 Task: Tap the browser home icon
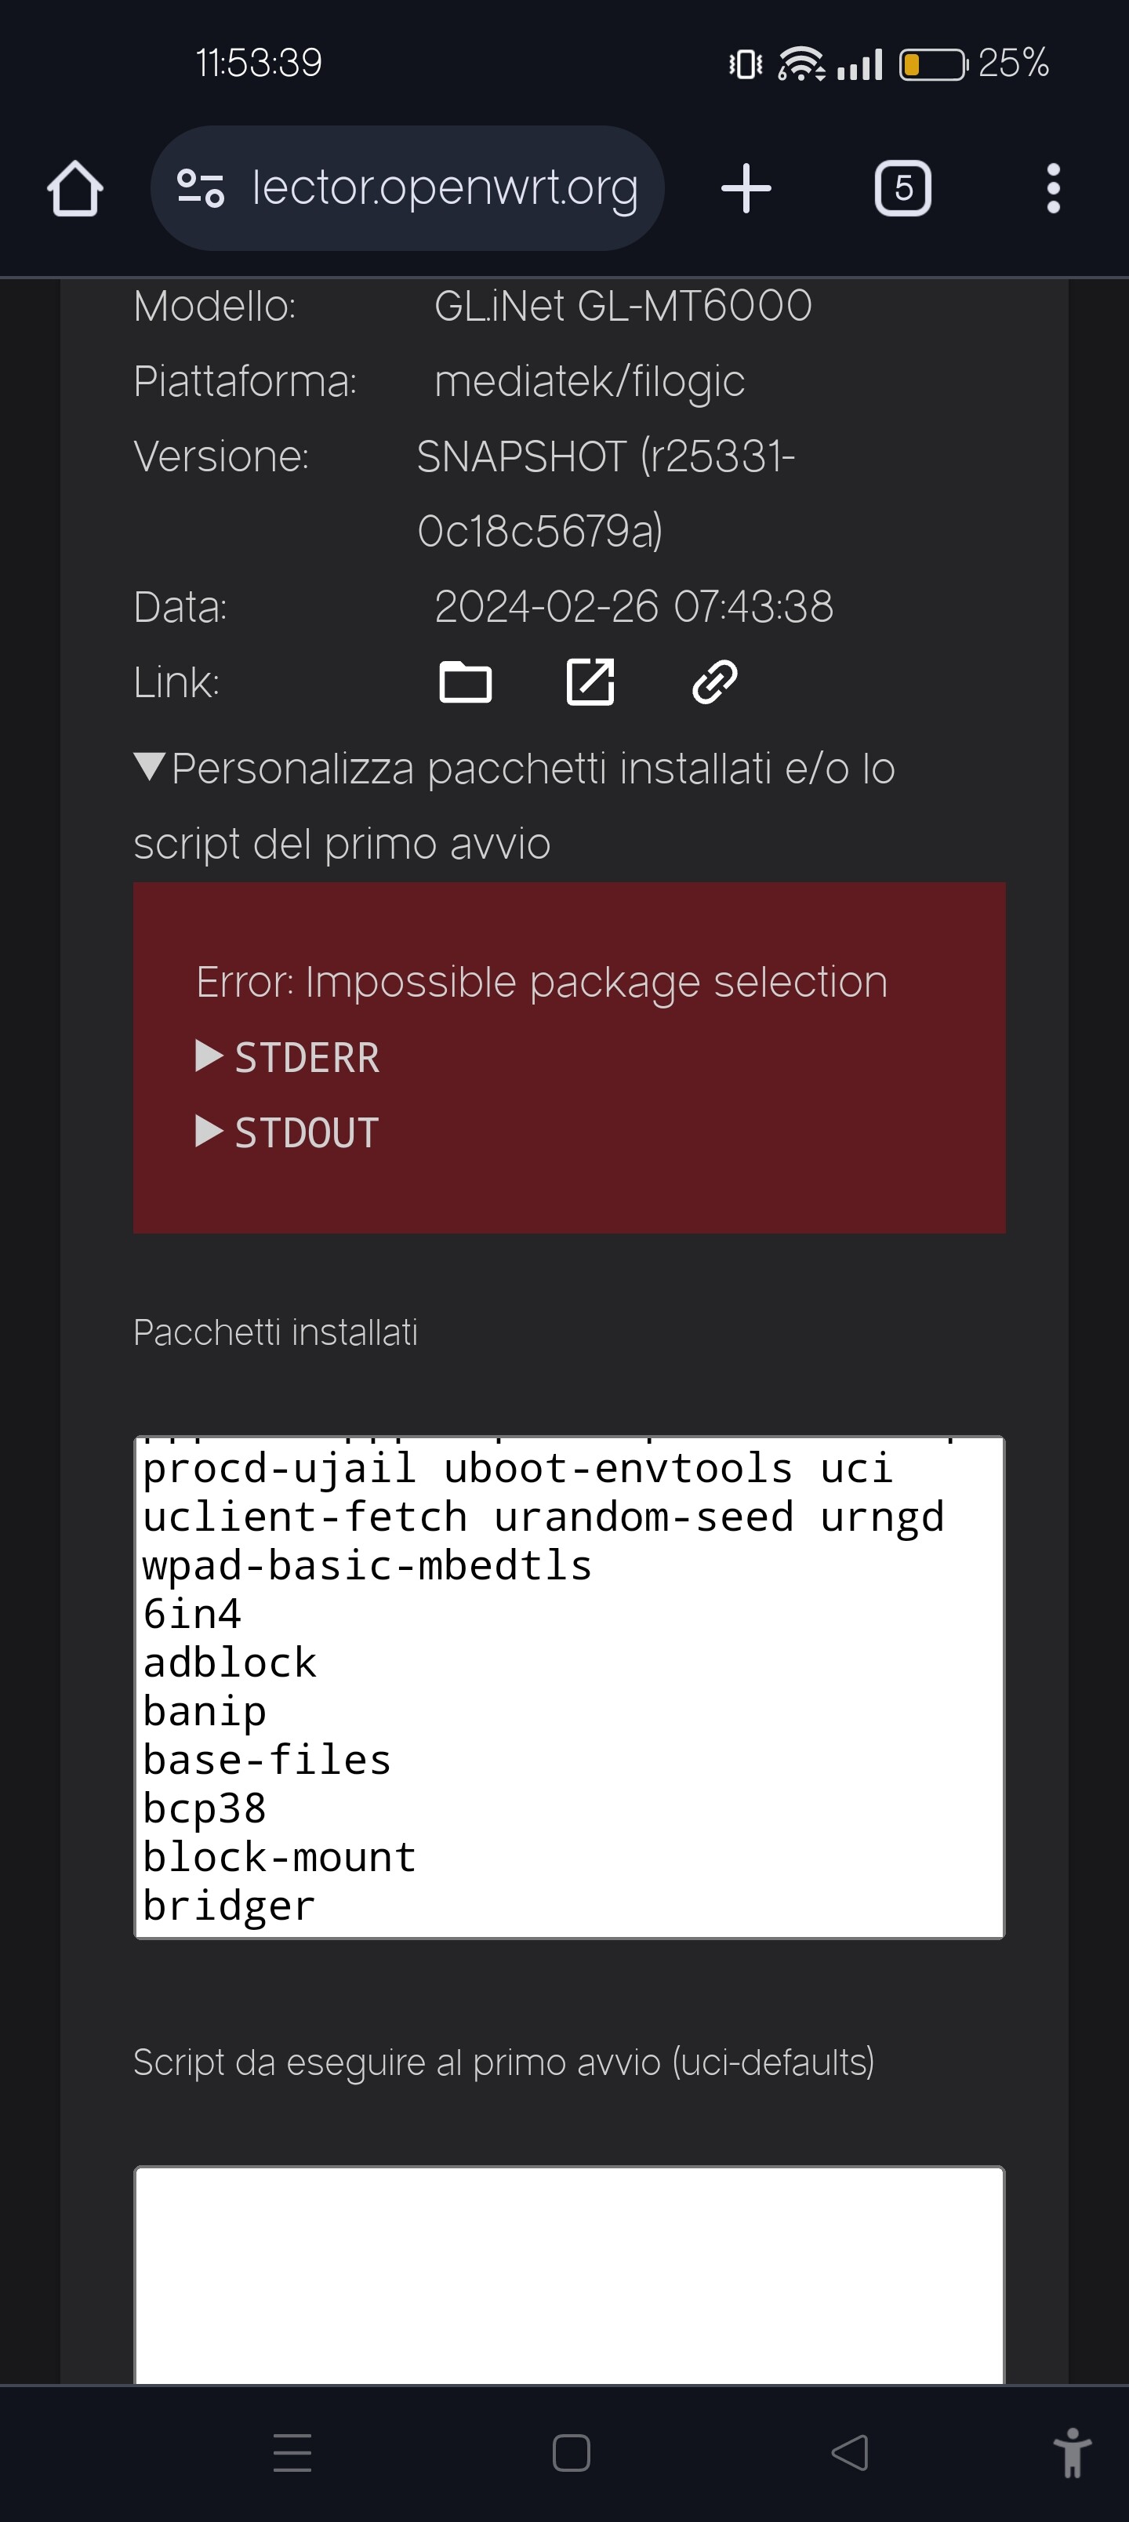[75, 188]
